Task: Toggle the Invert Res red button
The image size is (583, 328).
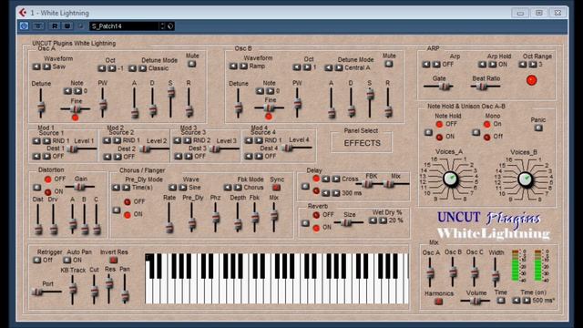Action: [x=113, y=260]
